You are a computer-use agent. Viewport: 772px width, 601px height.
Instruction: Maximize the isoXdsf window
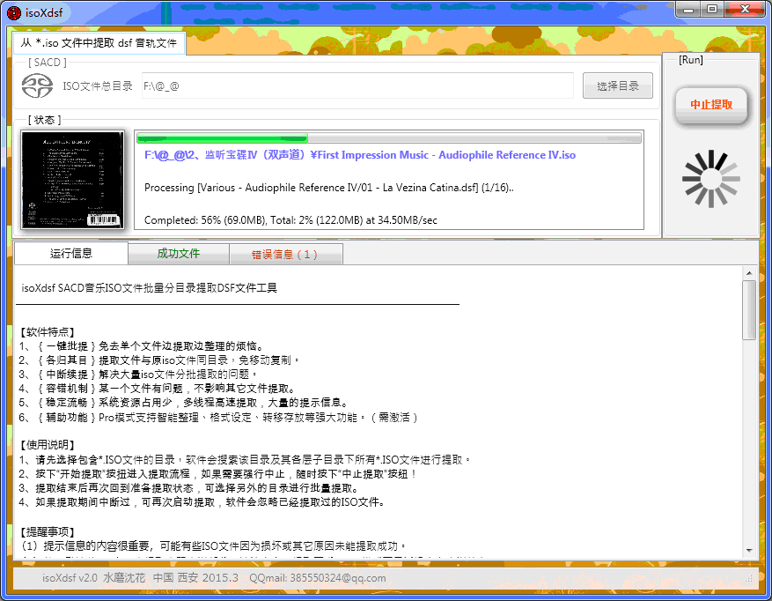[711, 9]
